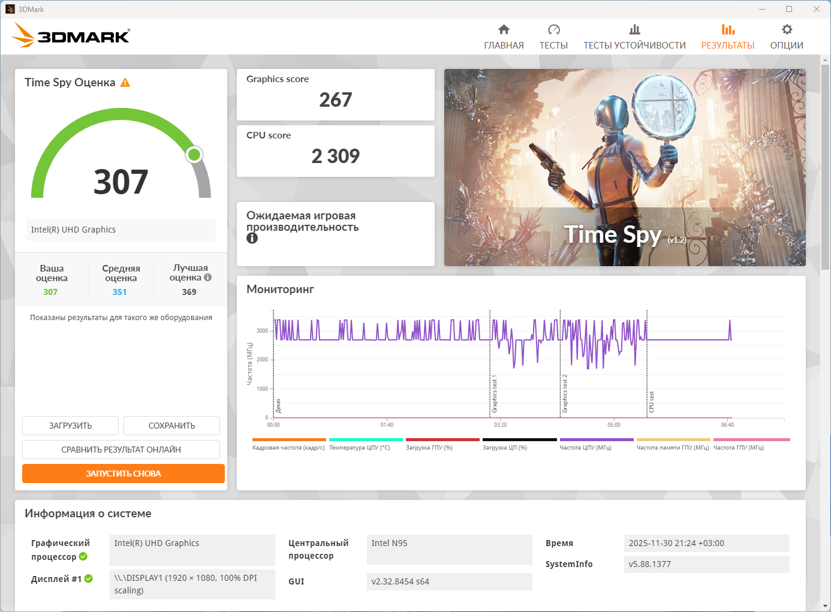
Task: Click the Информация о системе heading
Action: pos(88,514)
